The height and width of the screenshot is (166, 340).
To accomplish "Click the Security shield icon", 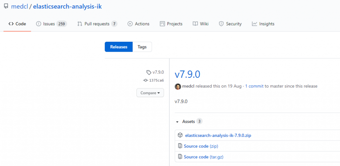I will (221, 24).
